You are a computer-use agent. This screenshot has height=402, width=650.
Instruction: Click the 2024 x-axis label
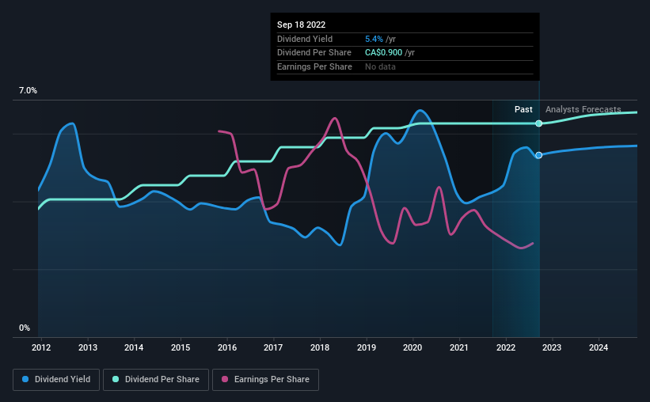tap(599, 347)
